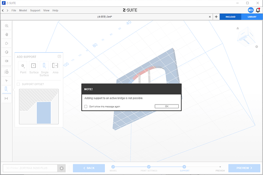
Task: Open the user account avatar
Action: point(250,10)
